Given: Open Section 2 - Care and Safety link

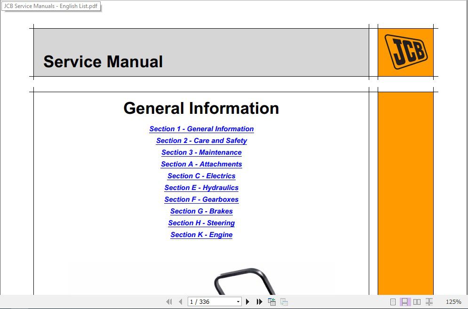Looking at the screenshot, I should coord(201,141).
